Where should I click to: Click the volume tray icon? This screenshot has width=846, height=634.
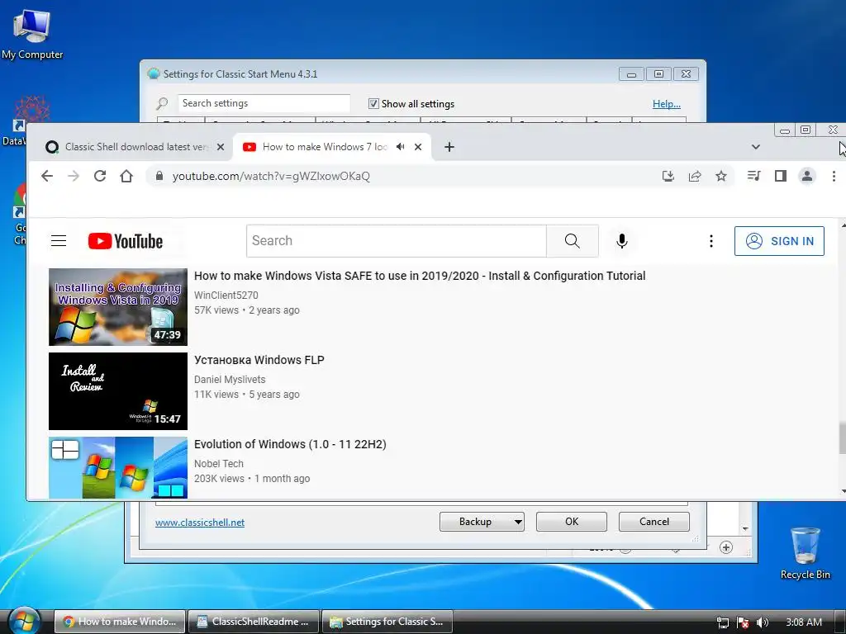[x=763, y=622]
